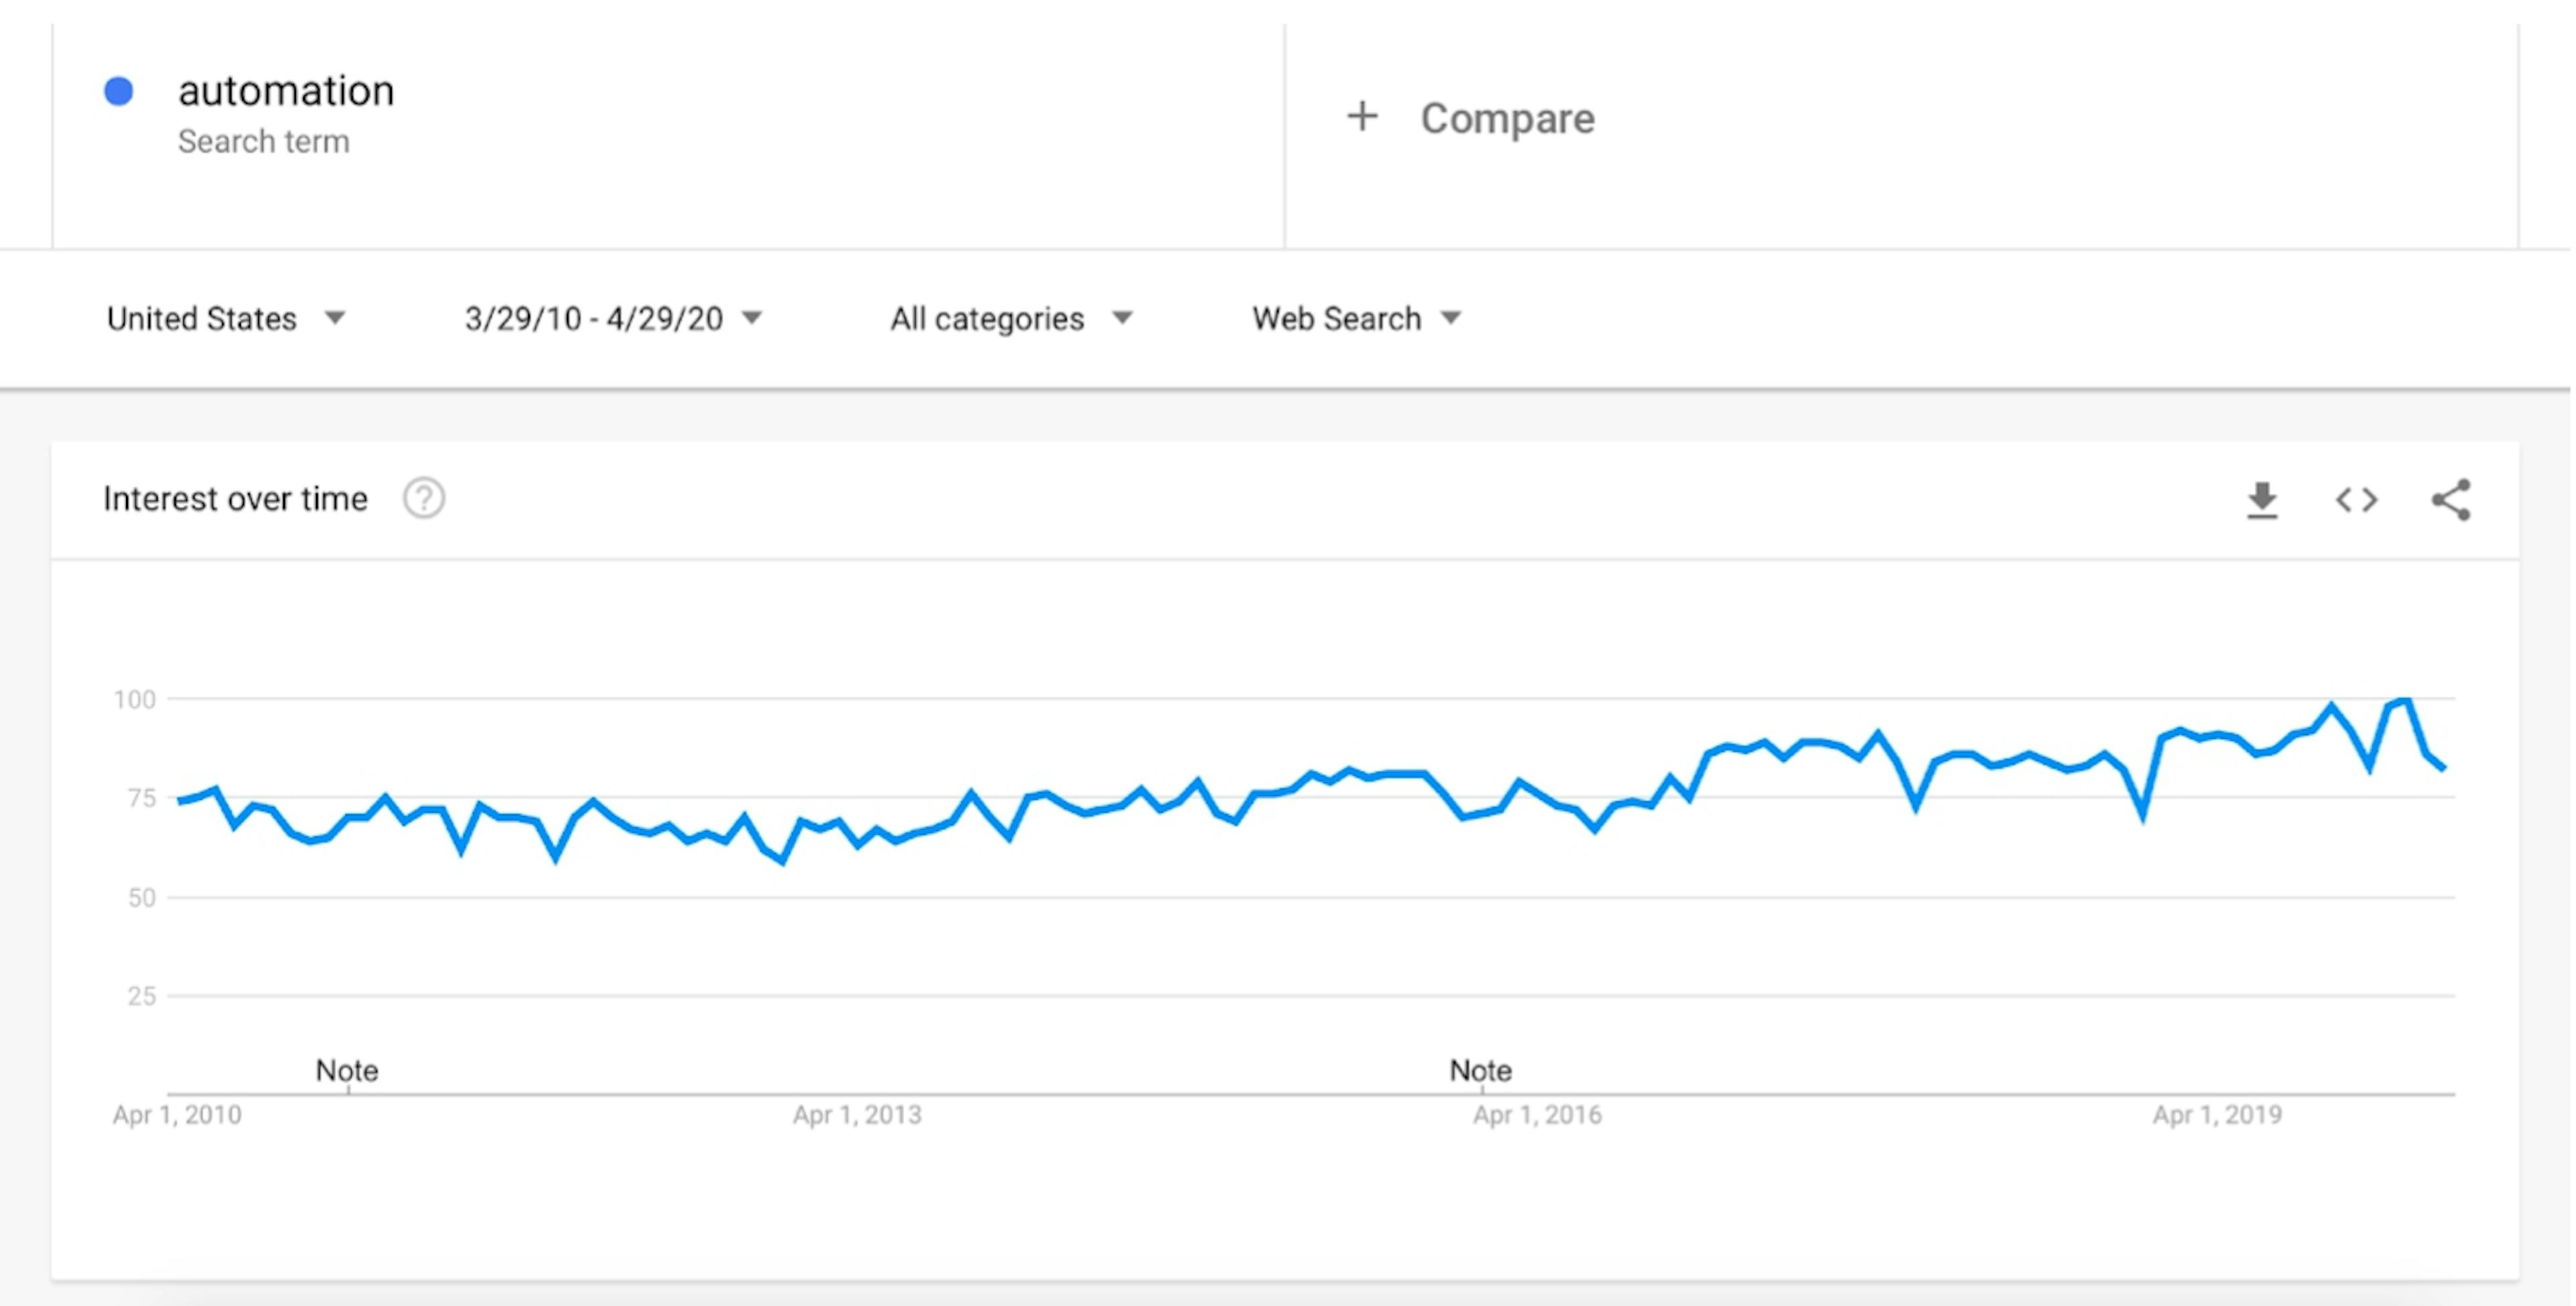Screen dimensions: 2576x1306
Task: Expand the 3/29/10 - 4/29/20 date range
Action: pos(613,318)
